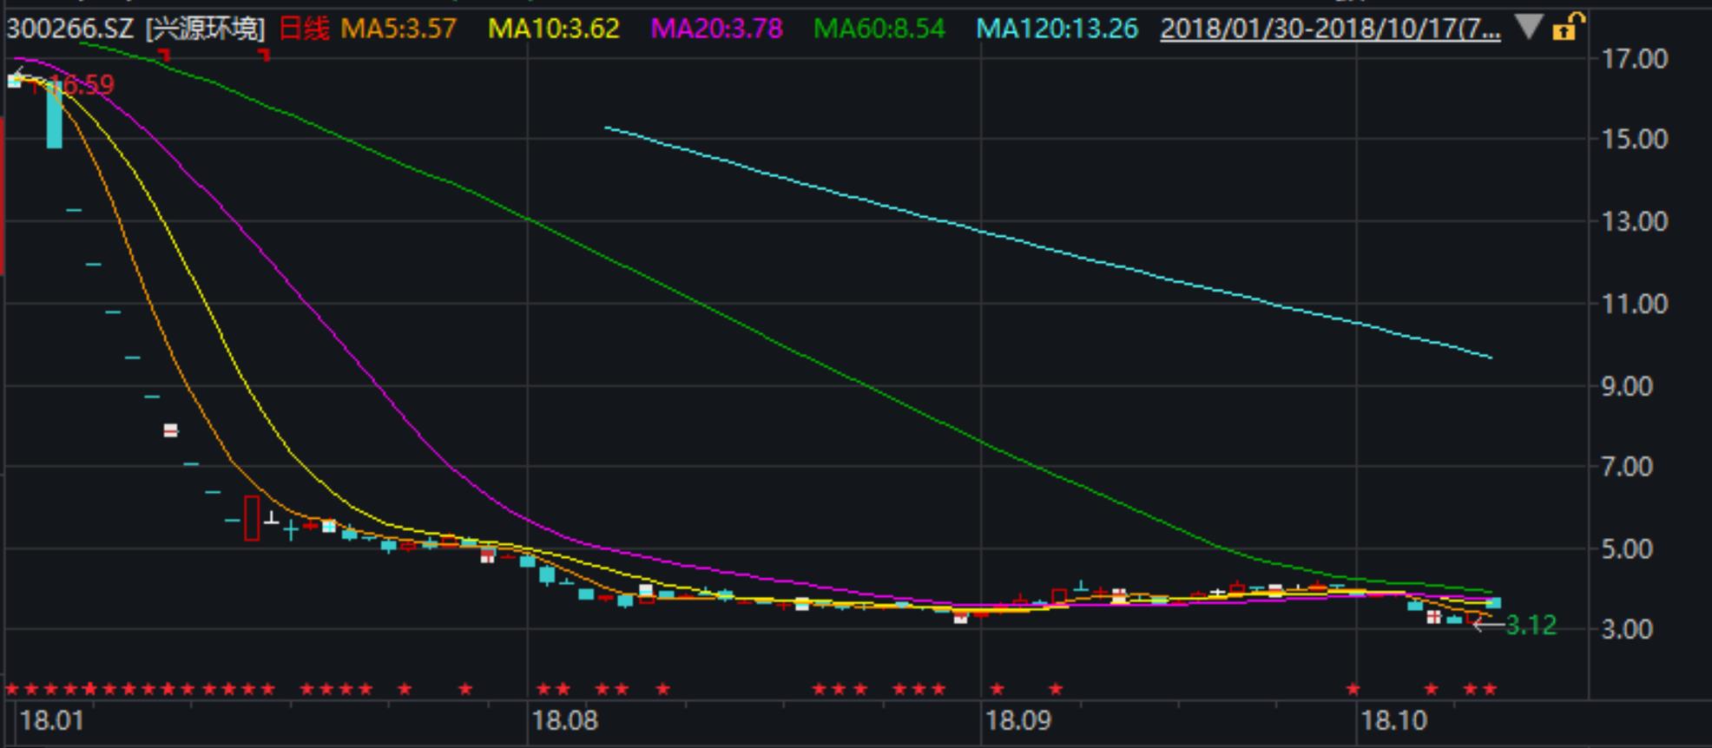Viewport: 1712px width, 748px height.
Task: Select the tall solid cyan candlestick below 16.59
Action: click(54, 115)
